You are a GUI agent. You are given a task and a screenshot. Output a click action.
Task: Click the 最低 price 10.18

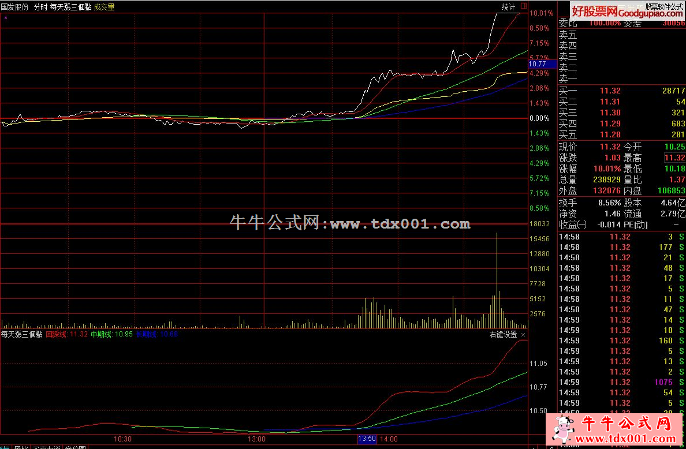(x=674, y=169)
